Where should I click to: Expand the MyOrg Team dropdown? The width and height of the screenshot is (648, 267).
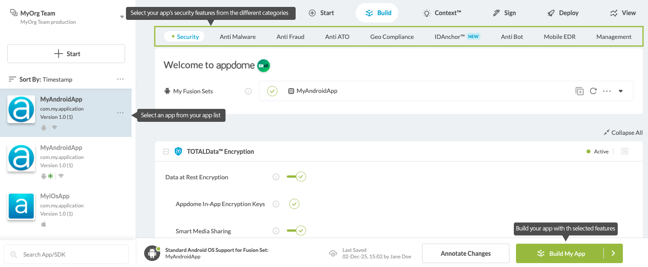click(x=122, y=17)
